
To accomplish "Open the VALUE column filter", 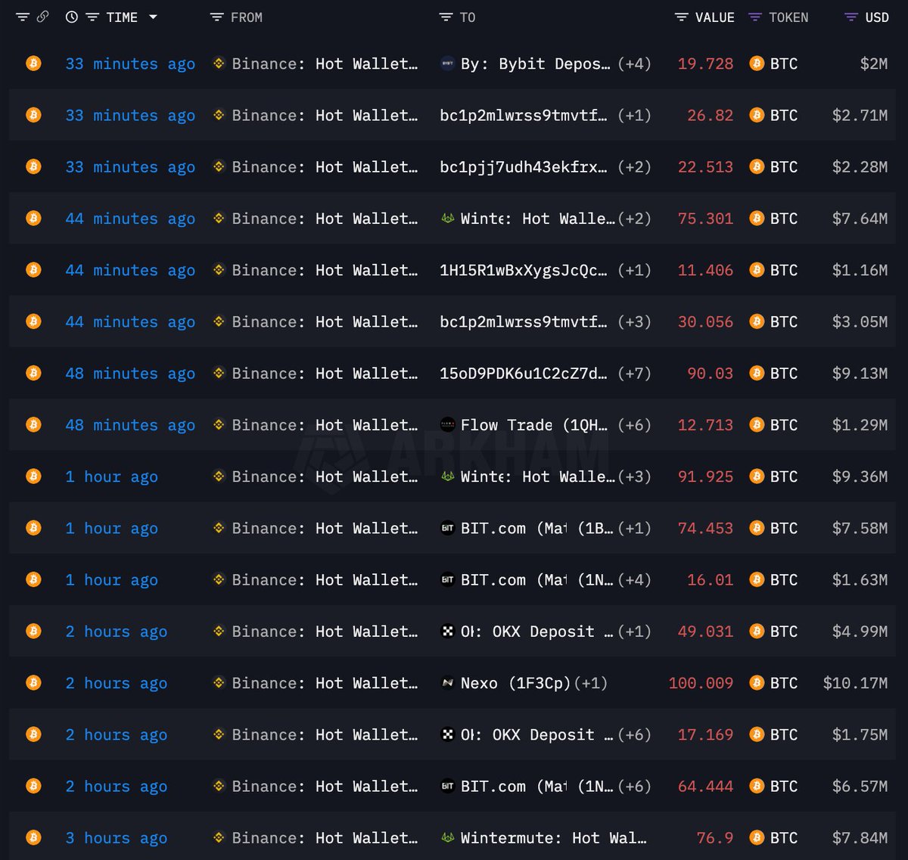I will pos(681,17).
